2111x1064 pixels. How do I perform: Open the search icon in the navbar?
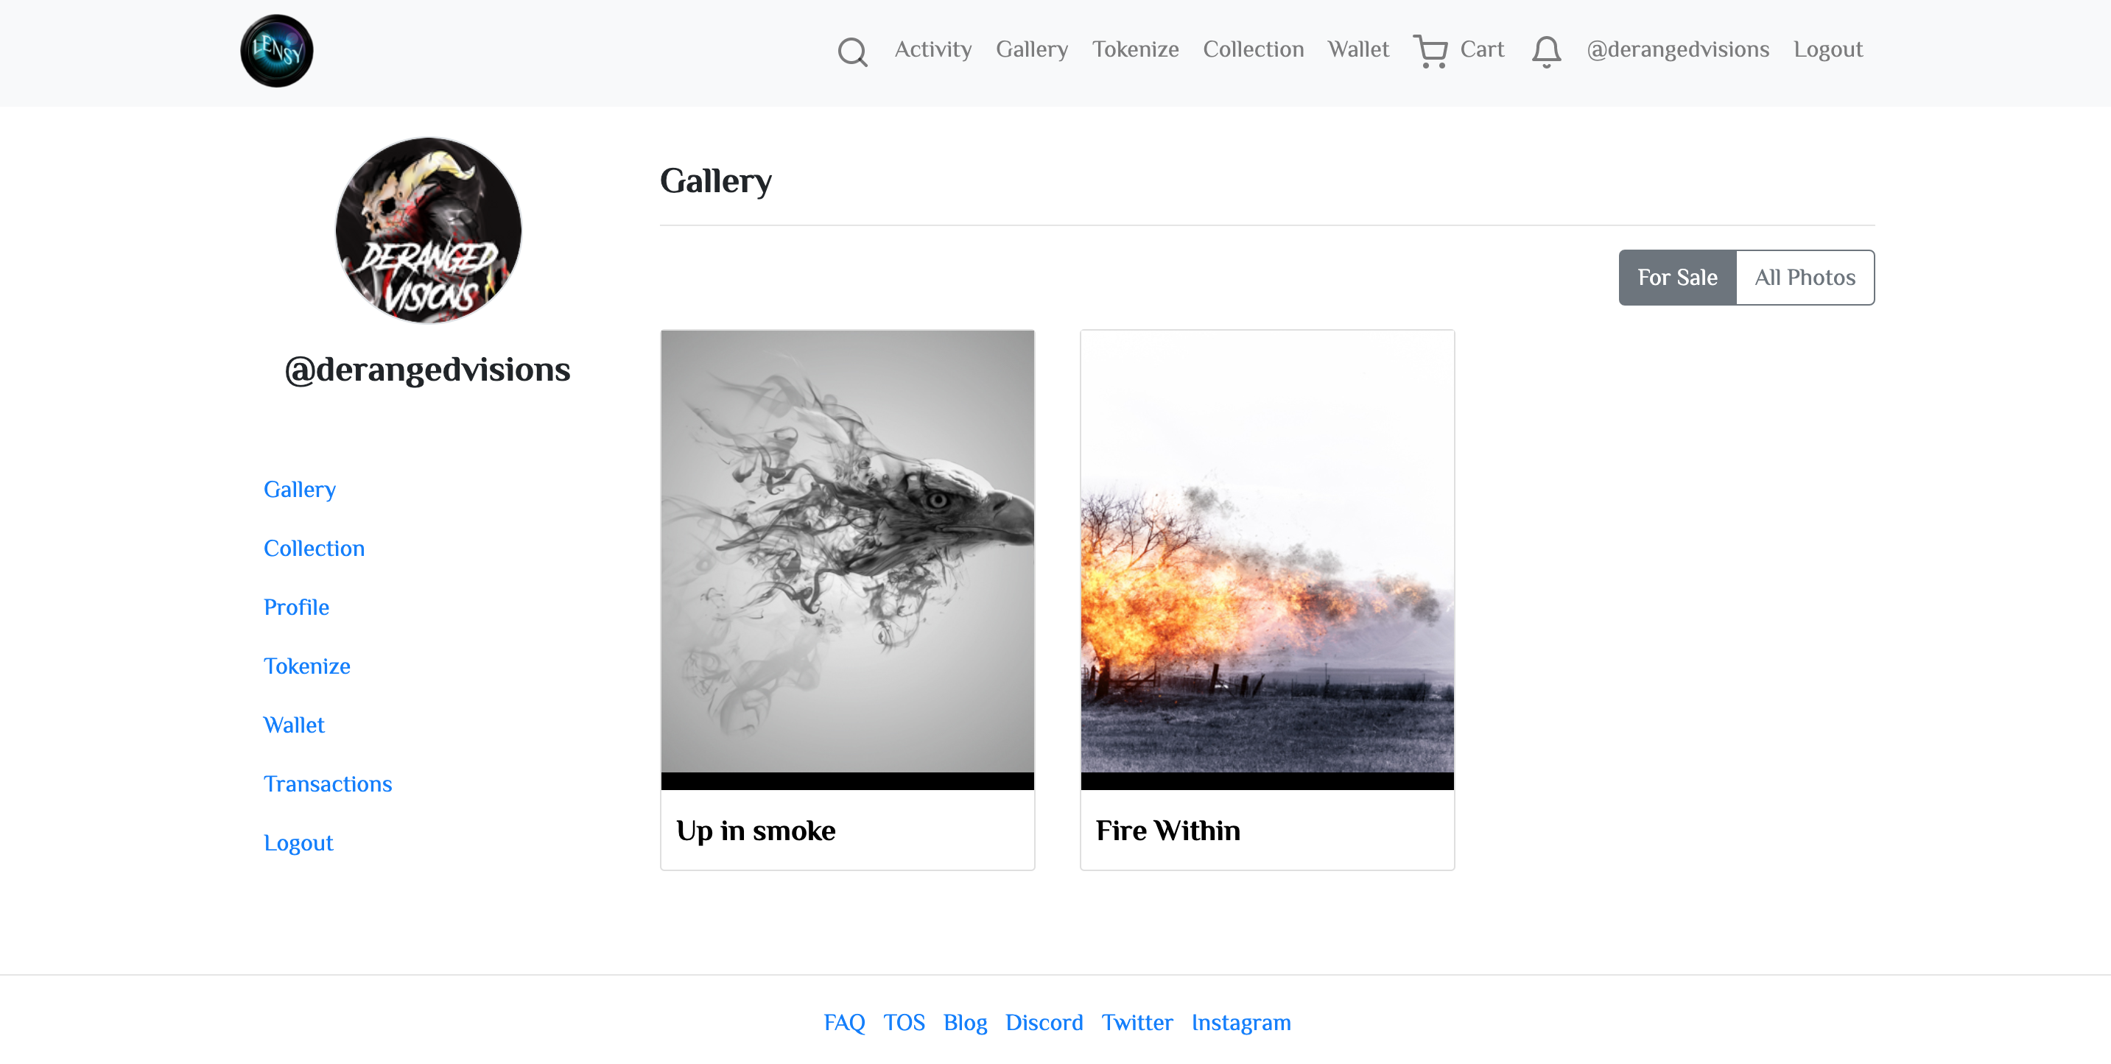point(852,51)
